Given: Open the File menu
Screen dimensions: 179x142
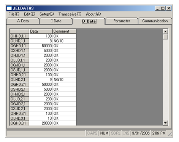Looking at the screenshot, I should [14, 14].
